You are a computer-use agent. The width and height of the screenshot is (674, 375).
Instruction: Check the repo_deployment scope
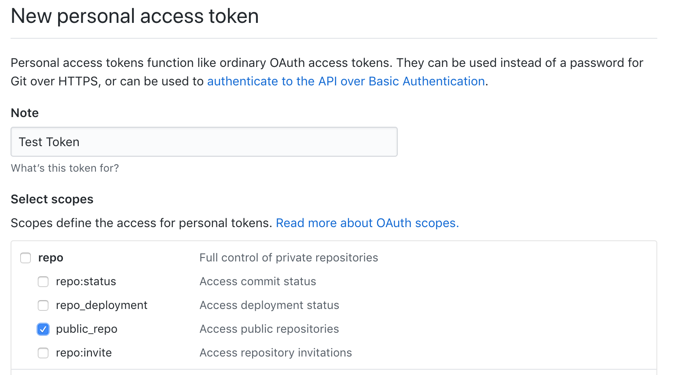click(x=43, y=305)
